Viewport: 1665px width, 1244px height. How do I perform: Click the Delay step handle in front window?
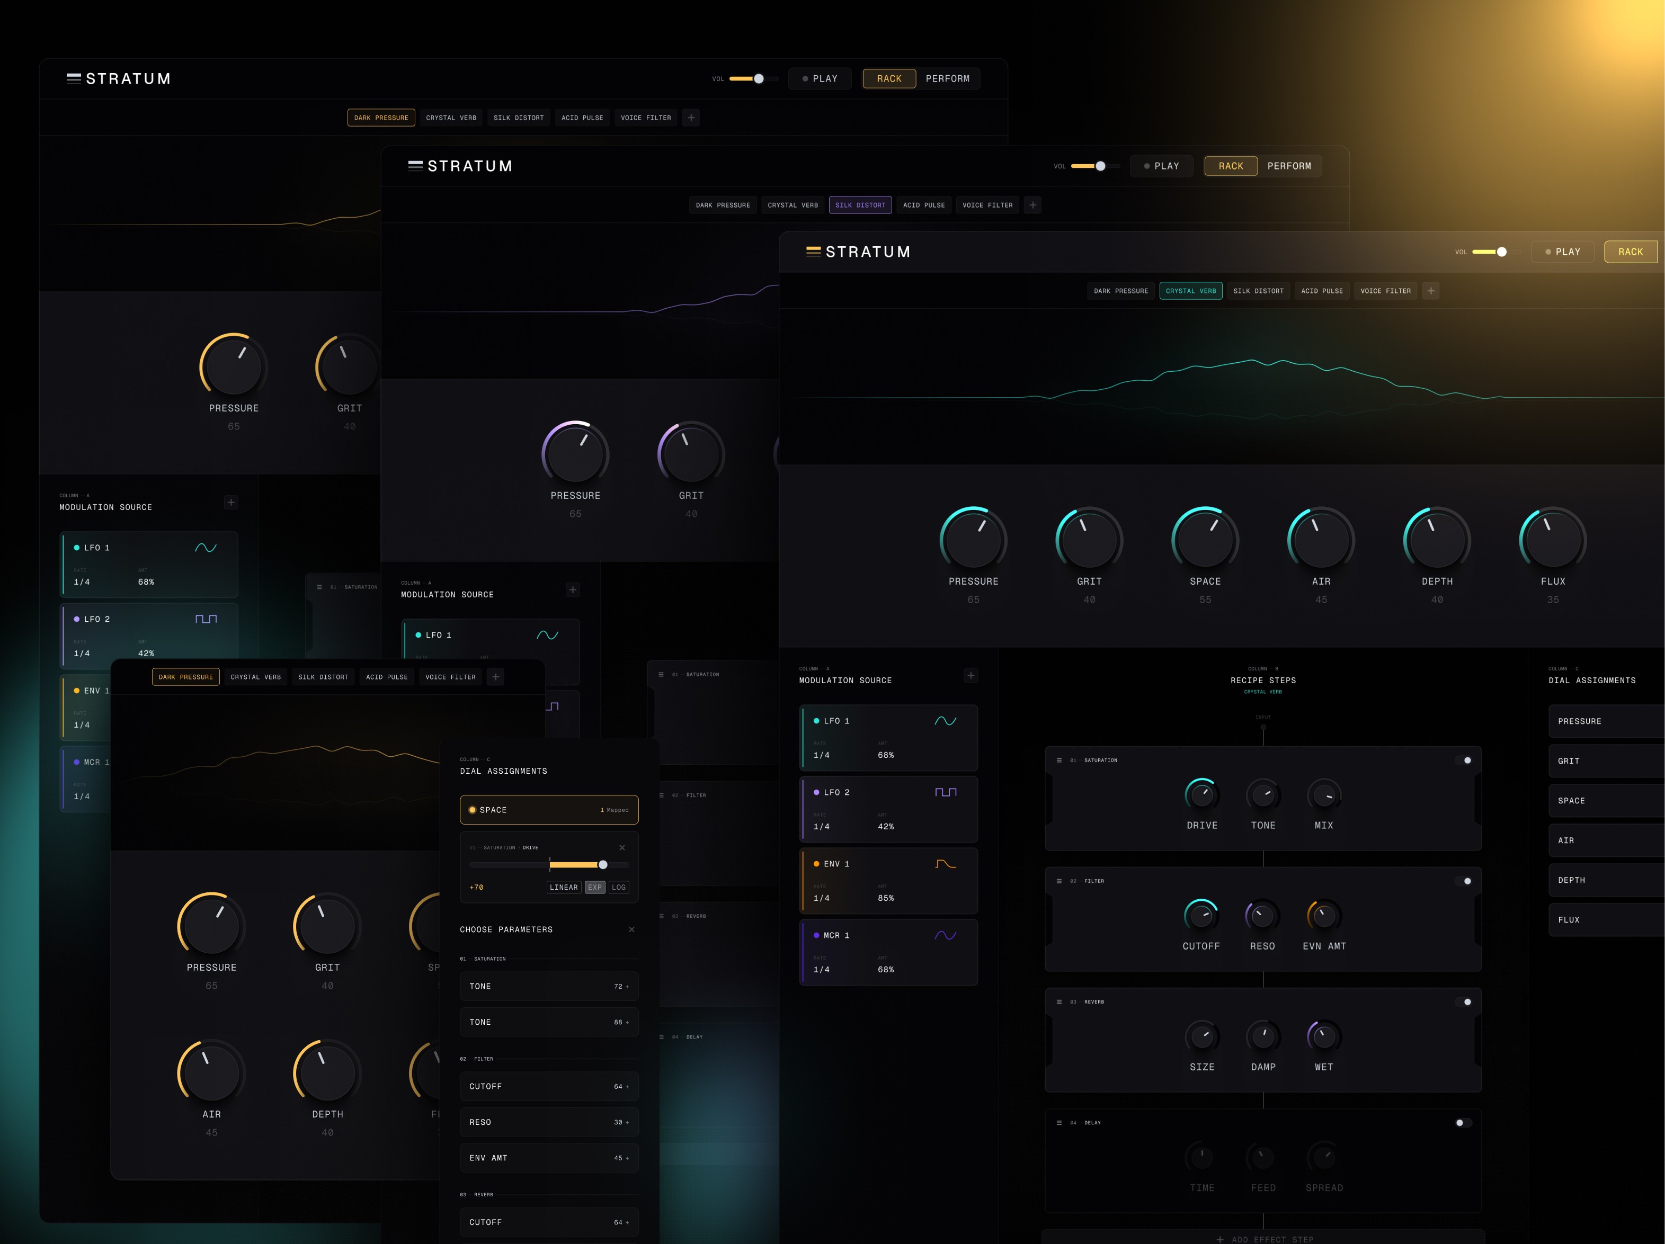pos(1059,1123)
